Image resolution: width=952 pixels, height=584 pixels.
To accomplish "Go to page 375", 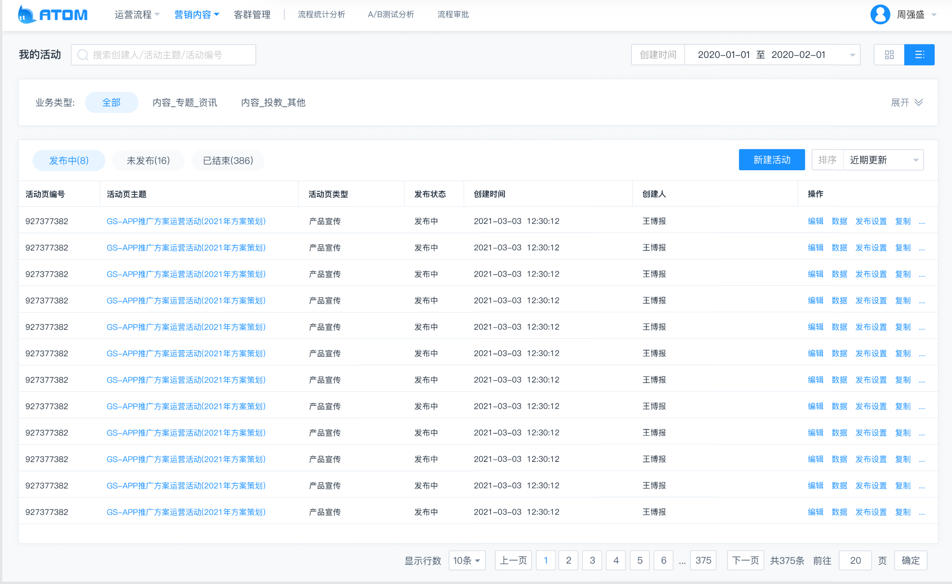I will (703, 560).
